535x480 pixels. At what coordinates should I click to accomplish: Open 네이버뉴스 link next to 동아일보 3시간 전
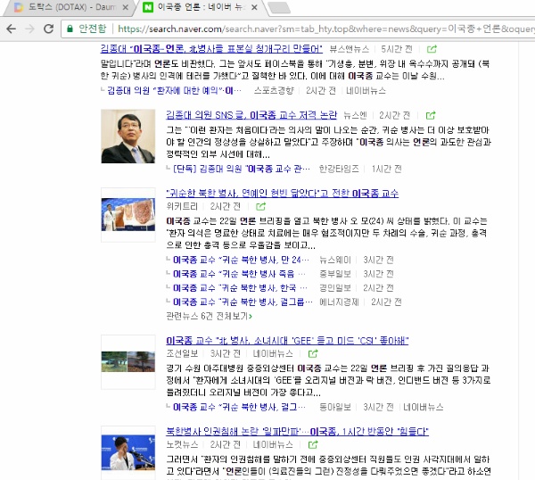[423, 407]
